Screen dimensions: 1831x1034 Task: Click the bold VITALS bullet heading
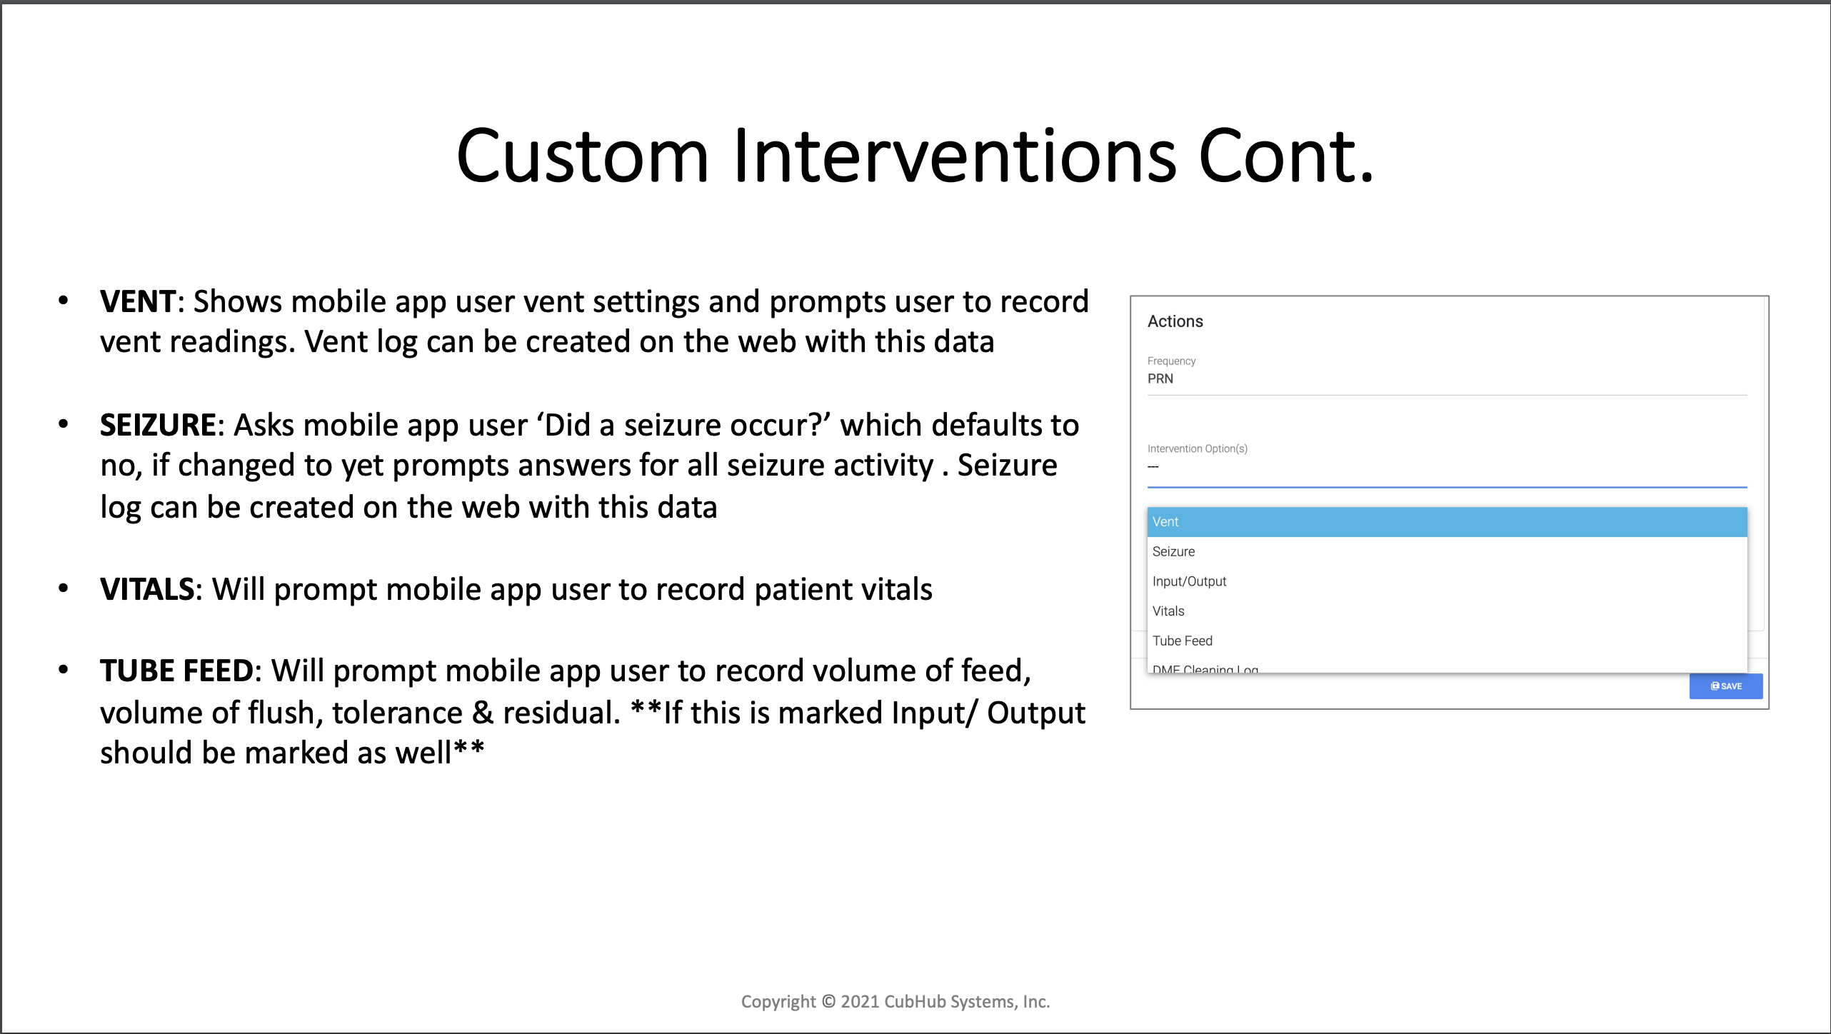coord(147,589)
